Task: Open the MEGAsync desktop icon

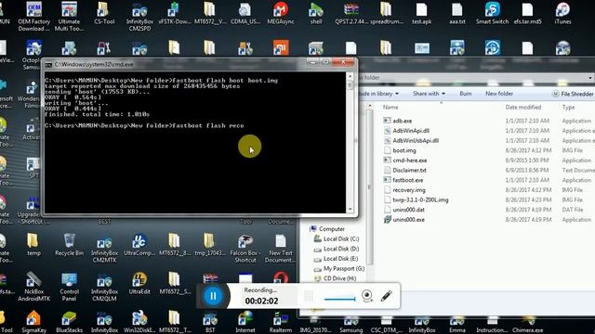Action: tap(281, 13)
